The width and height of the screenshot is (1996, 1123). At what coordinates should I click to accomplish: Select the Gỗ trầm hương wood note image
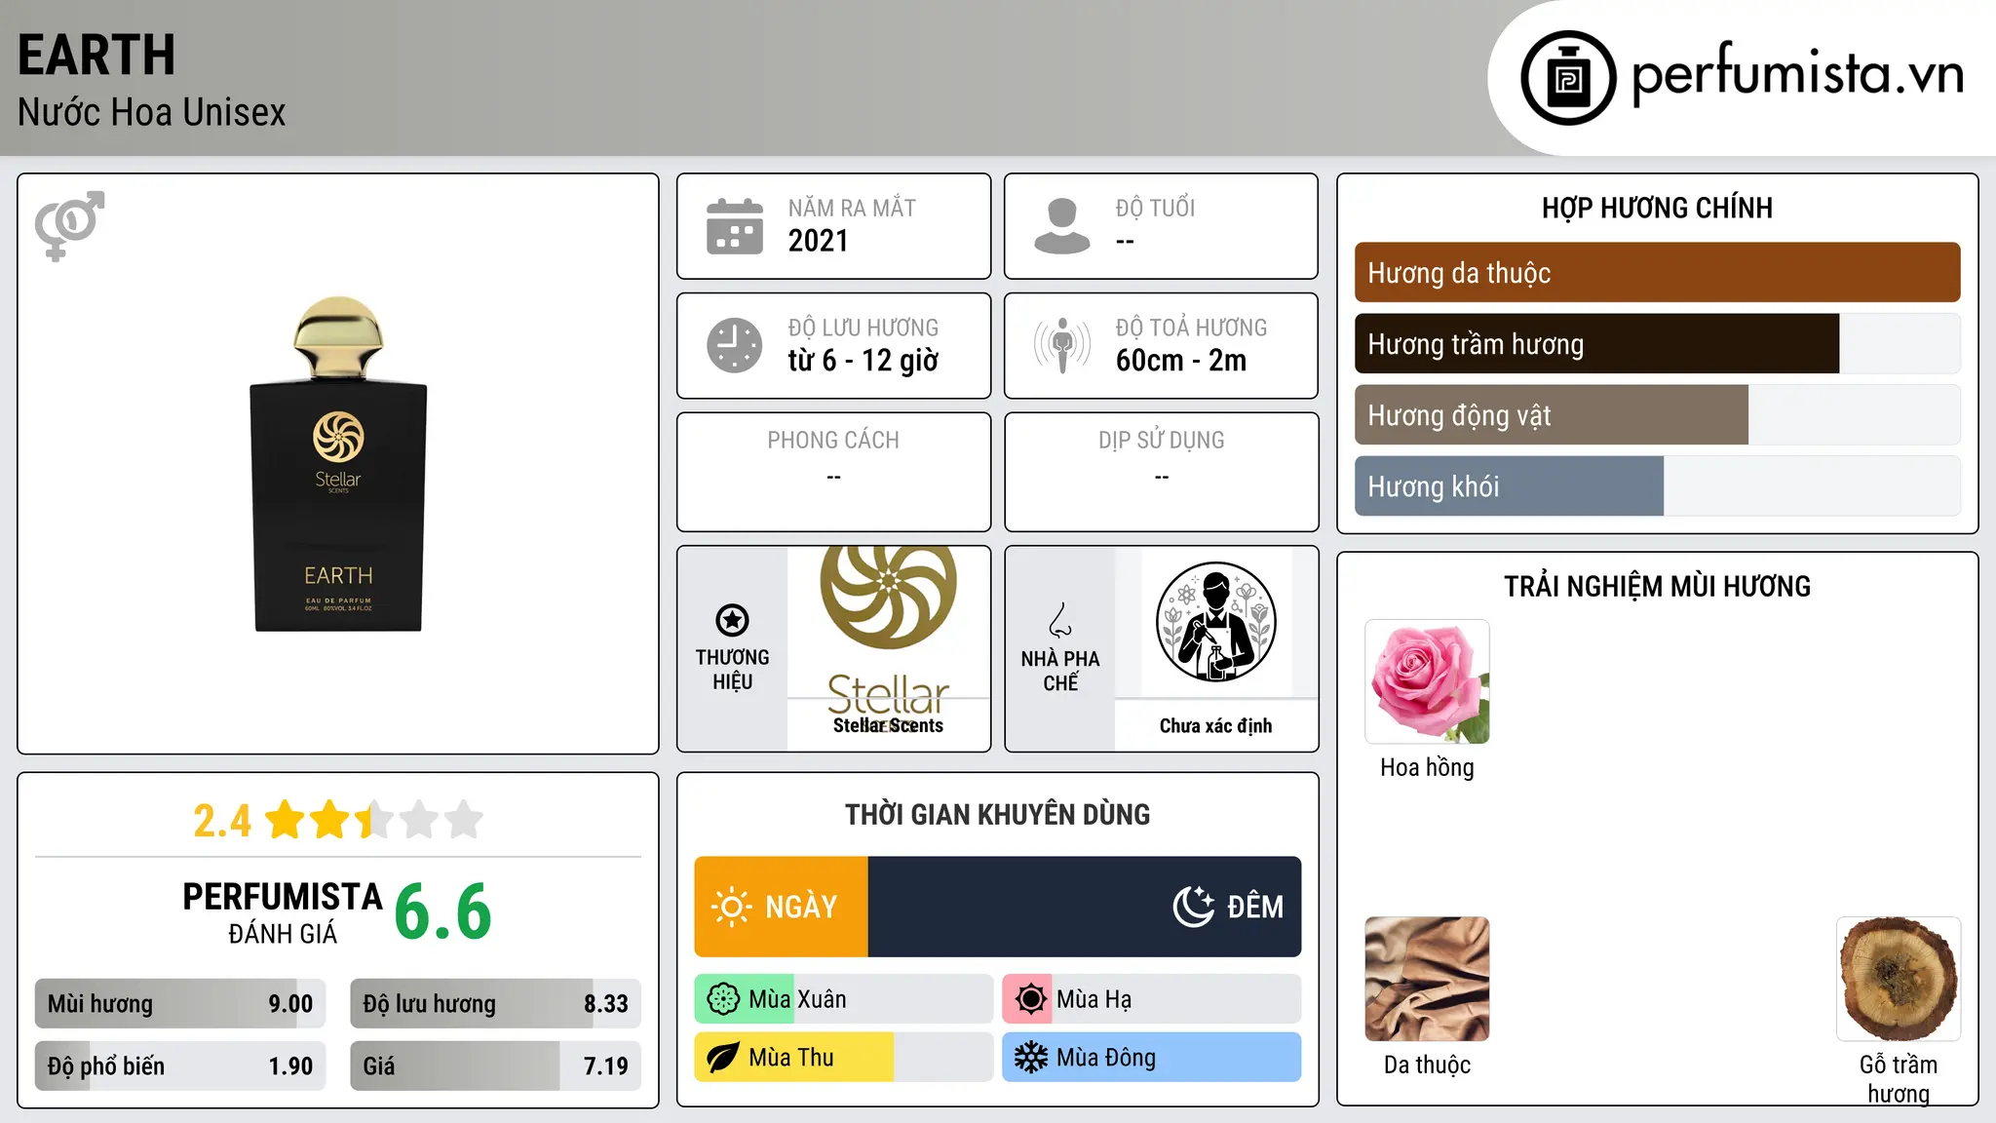point(1899,979)
